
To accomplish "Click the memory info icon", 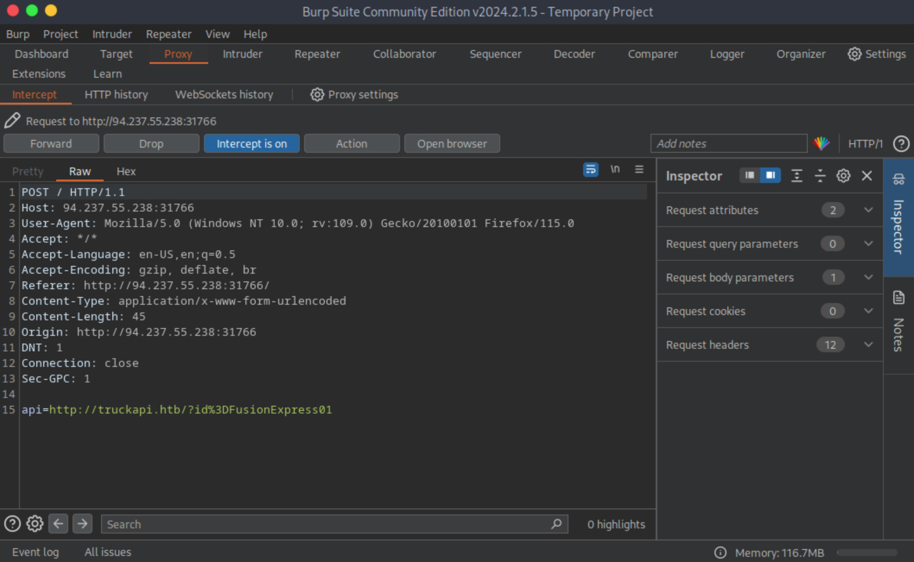I will [720, 553].
